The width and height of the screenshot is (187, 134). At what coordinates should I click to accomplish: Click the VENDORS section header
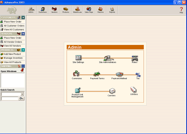click(x=11, y=34)
